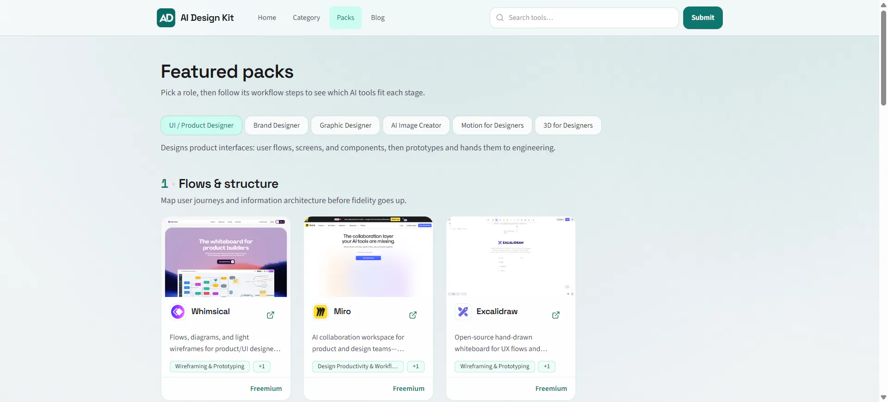Viewport: 888px width, 402px height.
Task: Select the Packs menu item
Action: point(345,18)
